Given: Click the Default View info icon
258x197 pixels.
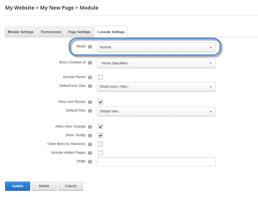Looking at the screenshot, I should [90, 111].
